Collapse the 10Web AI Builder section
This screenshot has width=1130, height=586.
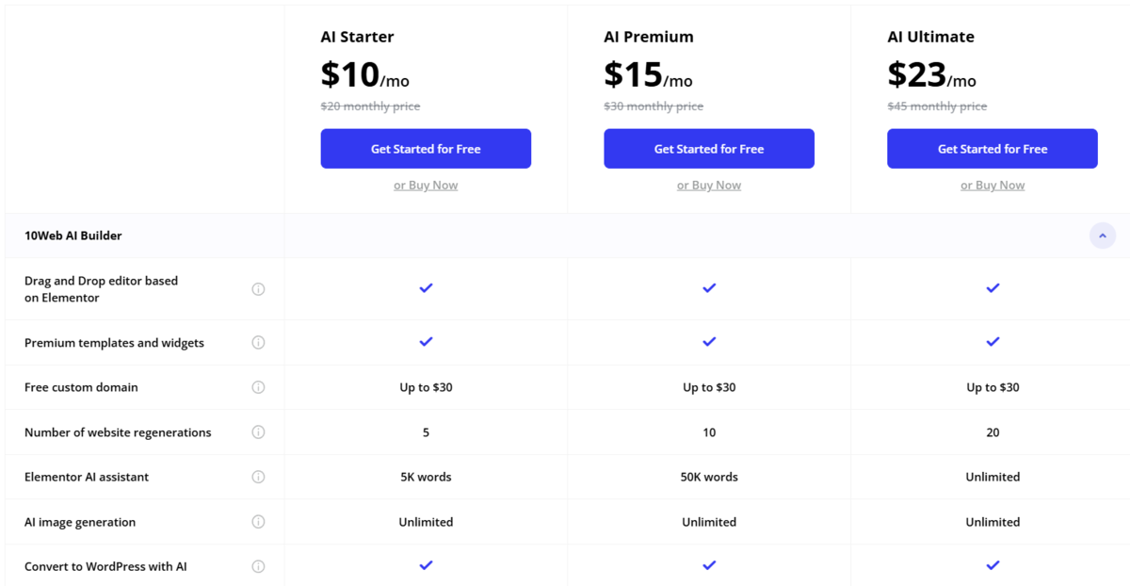pyautogui.click(x=1103, y=236)
